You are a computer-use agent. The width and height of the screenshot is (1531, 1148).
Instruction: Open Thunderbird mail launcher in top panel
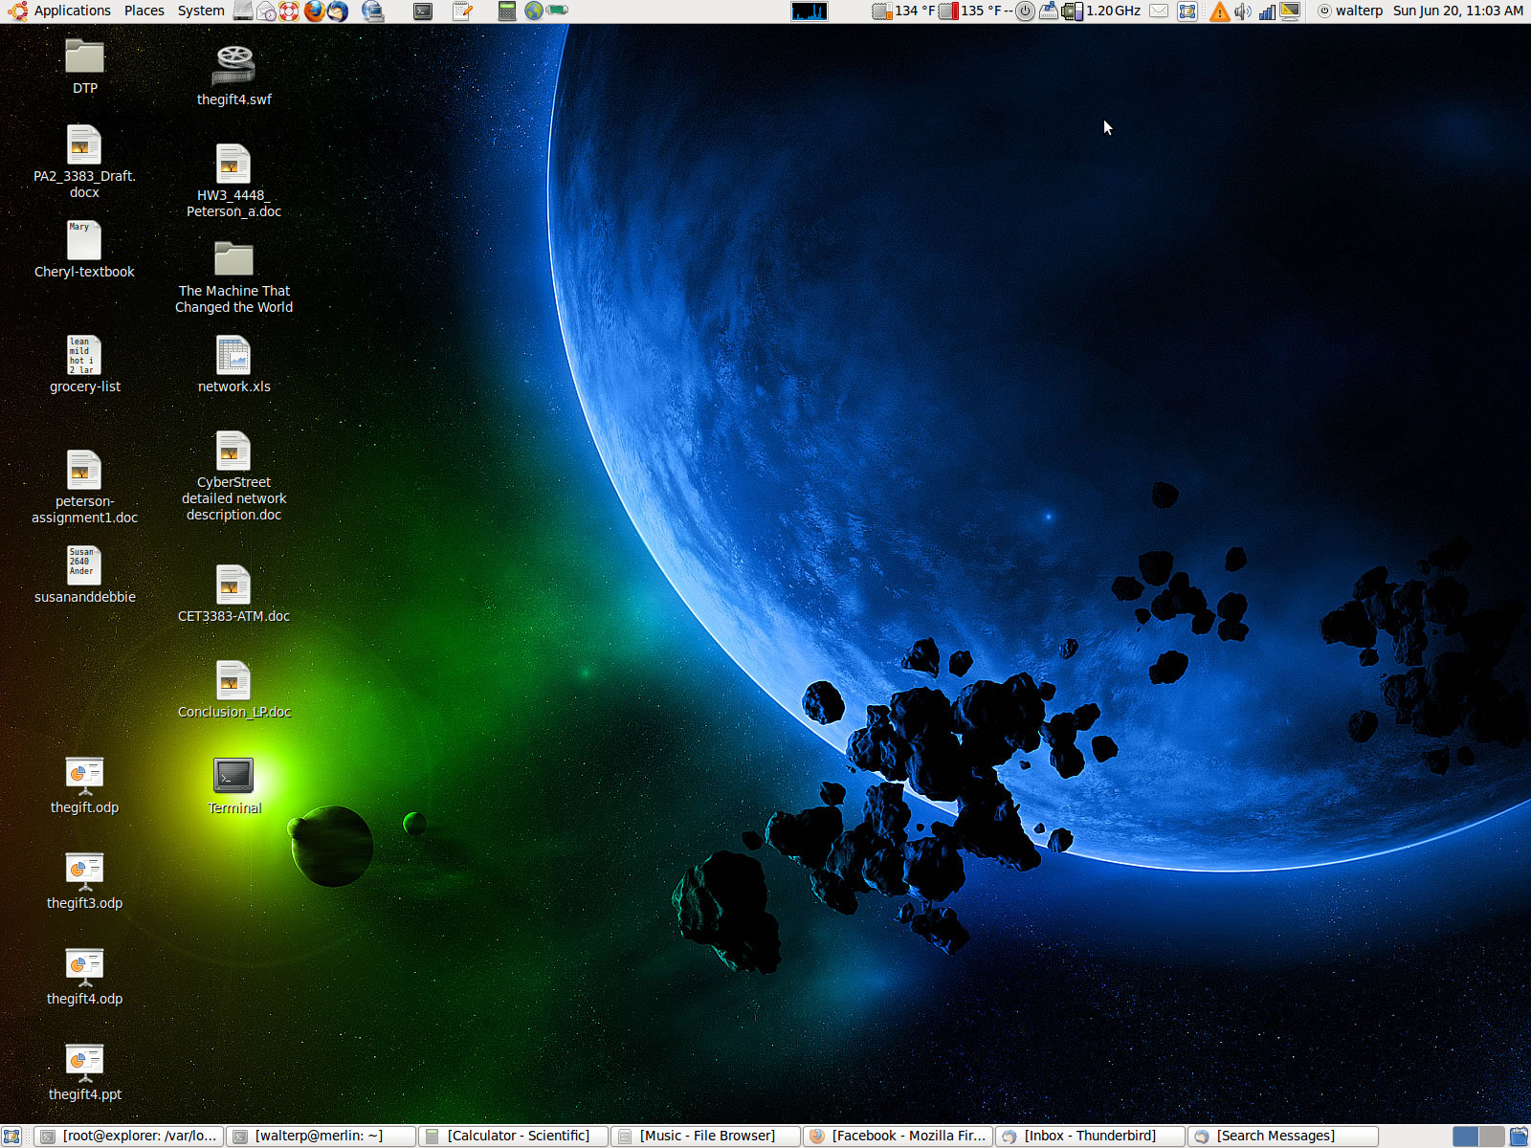point(338,11)
